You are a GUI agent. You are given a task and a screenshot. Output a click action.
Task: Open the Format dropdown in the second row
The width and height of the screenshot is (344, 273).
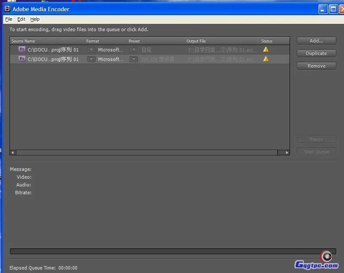pyautogui.click(x=91, y=59)
